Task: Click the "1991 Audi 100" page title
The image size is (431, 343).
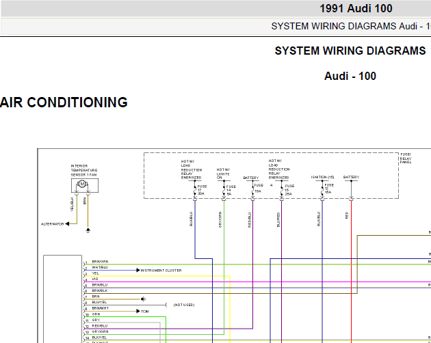Action: 356,8
